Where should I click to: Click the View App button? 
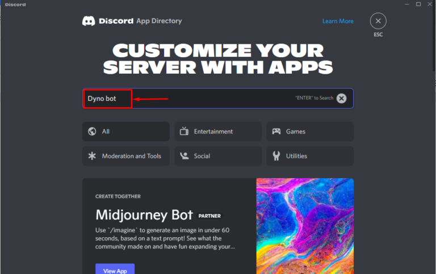115,269
